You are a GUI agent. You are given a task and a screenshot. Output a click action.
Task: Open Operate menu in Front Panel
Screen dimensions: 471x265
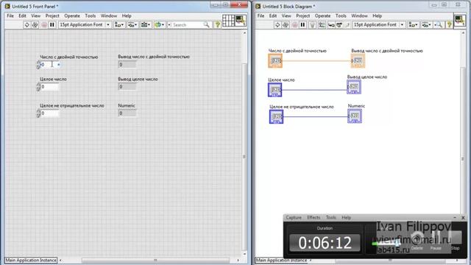(72, 15)
